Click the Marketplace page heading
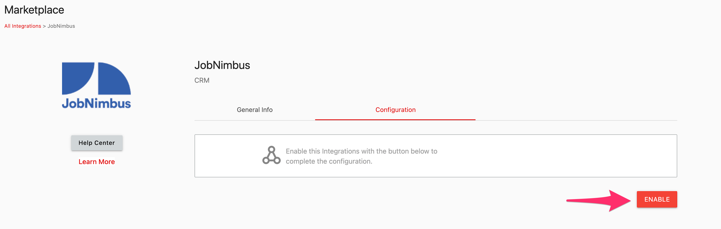The image size is (721, 229). coord(34,10)
